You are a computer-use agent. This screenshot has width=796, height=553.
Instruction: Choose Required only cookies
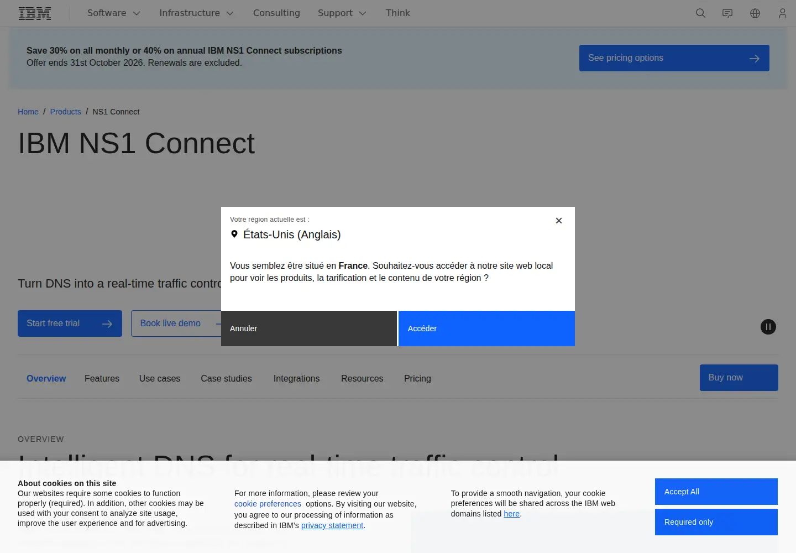click(x=716, y=522)
